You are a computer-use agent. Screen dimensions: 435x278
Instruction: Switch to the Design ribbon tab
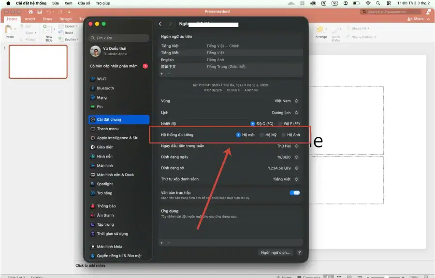(65, 19)
